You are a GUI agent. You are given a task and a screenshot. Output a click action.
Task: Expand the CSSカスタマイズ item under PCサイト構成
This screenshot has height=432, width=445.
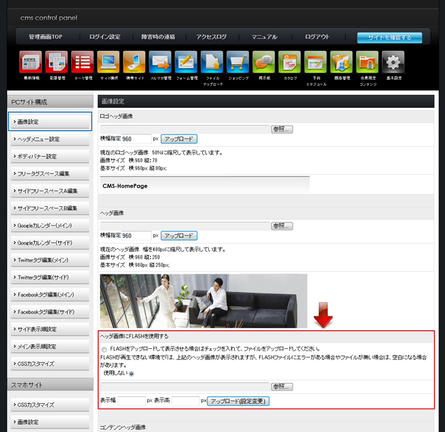tap(50, 363)
